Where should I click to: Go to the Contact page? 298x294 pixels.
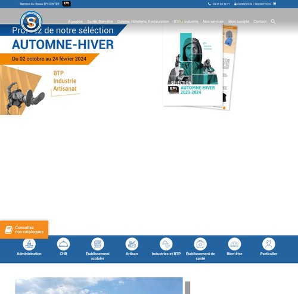point(260,21)
